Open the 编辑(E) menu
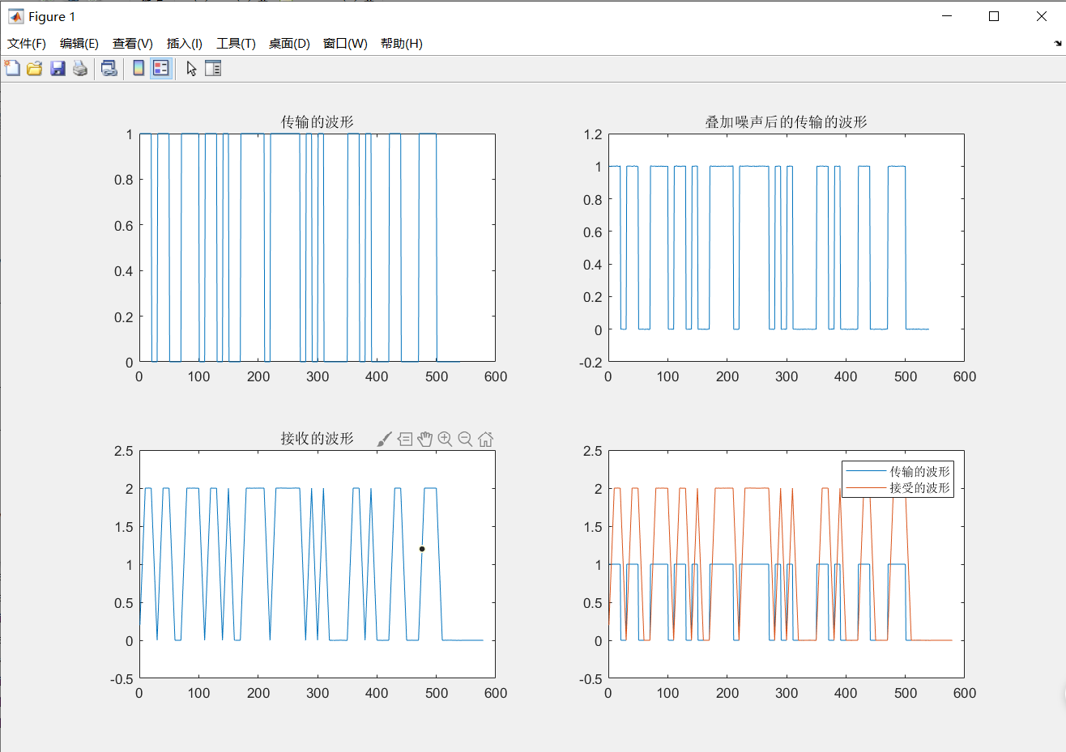This screenshot has height=752, width=1066. (x=79, y=44)
